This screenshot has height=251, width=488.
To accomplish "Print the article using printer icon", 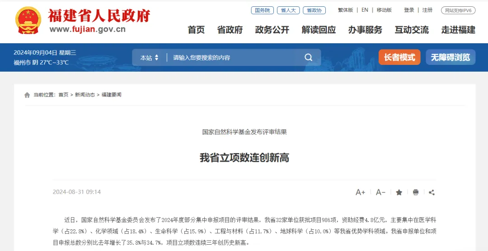I will pyautogui.click(x=416, y=192).
